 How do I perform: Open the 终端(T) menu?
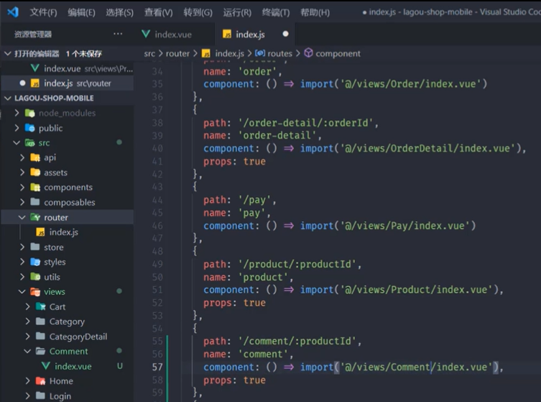pos(276,12)
